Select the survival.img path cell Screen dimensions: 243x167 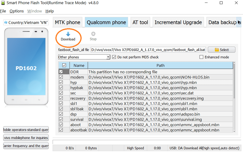[x=160, y=119]
